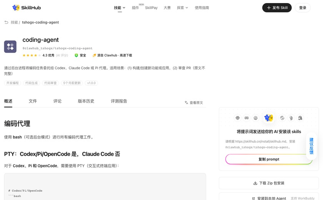Click the coding-agent title heading
Screen dimensions: 323x200
41,40
